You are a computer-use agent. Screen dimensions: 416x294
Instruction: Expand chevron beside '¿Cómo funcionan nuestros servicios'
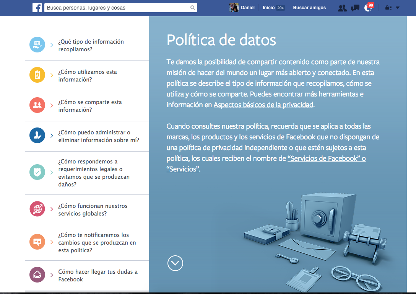[x=52, y=209]
